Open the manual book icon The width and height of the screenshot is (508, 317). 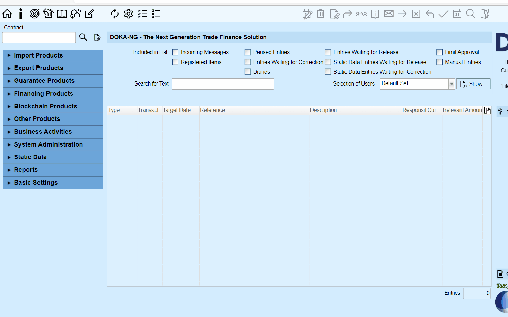62,14
